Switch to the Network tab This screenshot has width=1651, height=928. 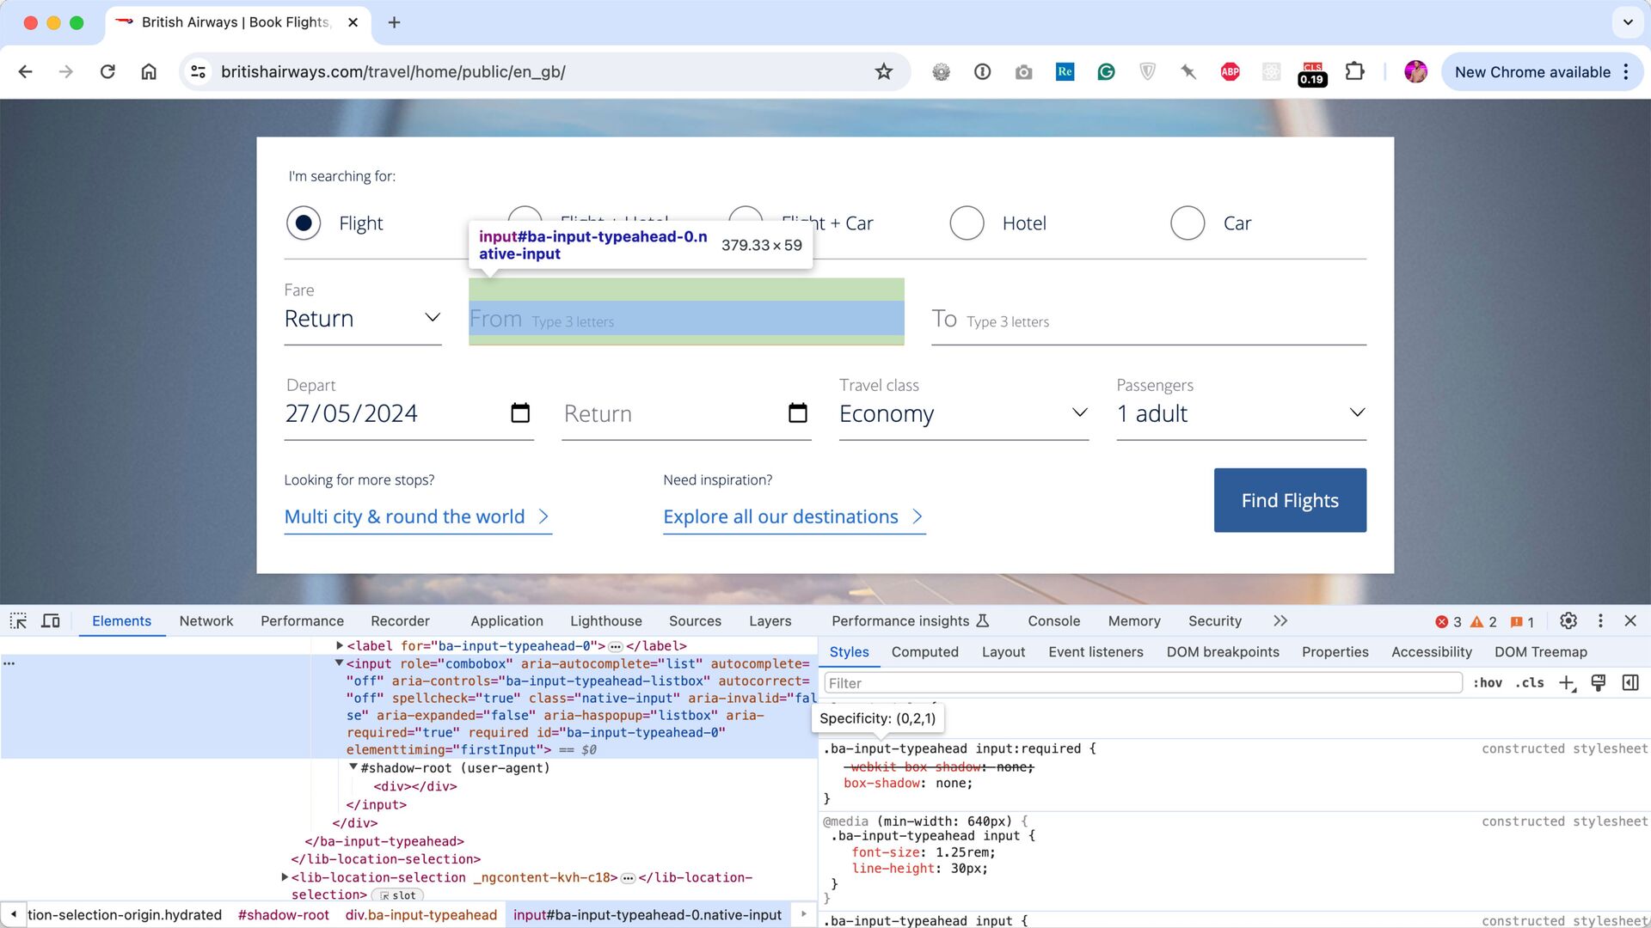coord(206,621)
